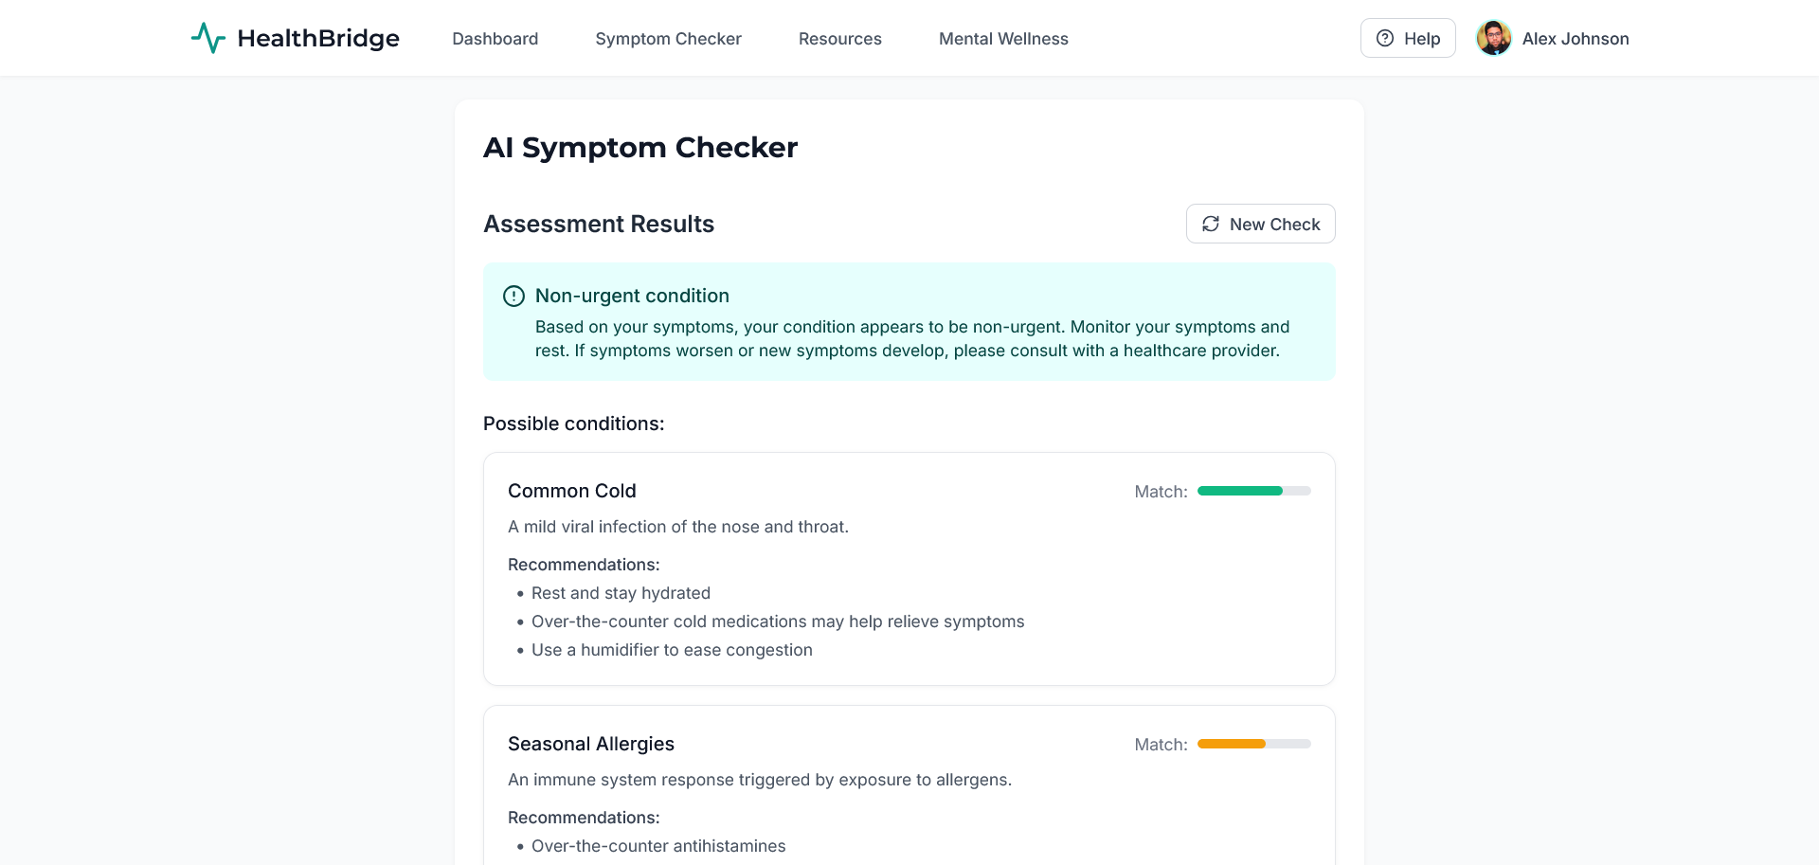Click the Common Cold match bar
This screenshot has width=1819, height=865.
pyautogui.click(x=1253, y=491)
